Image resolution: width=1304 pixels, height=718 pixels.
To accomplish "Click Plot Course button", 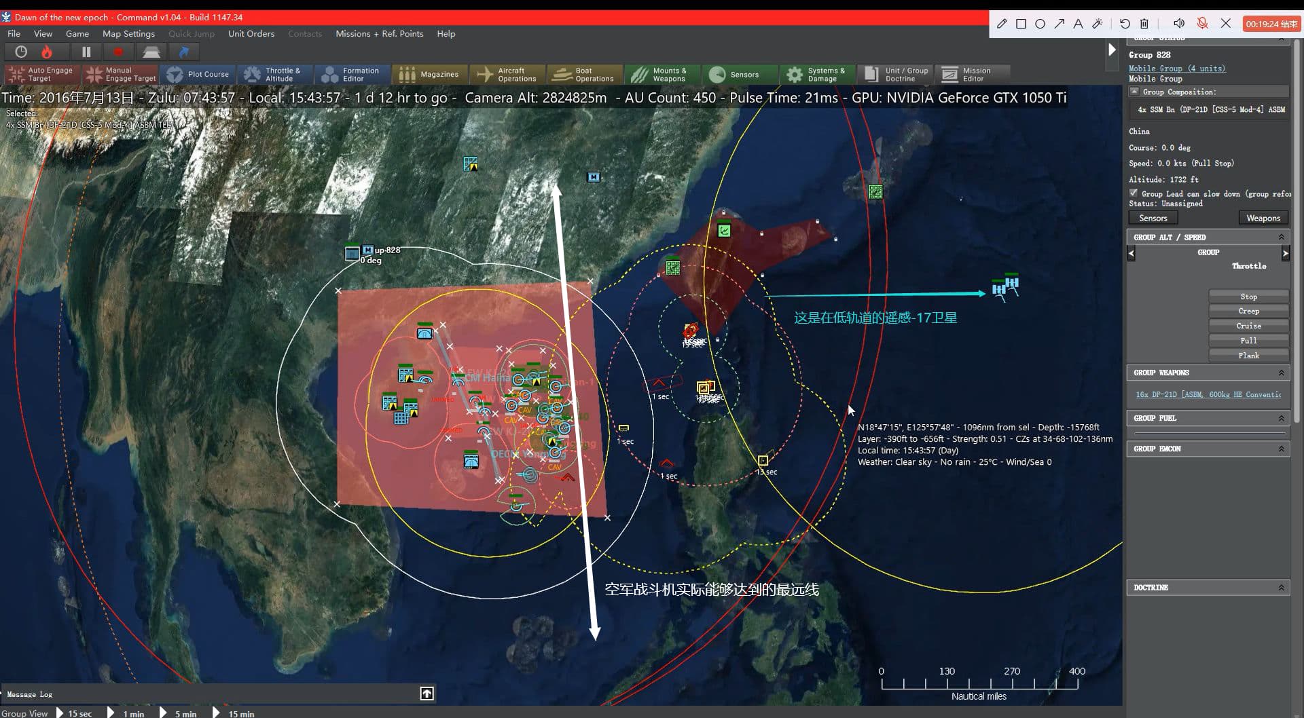I will point(198,74).
